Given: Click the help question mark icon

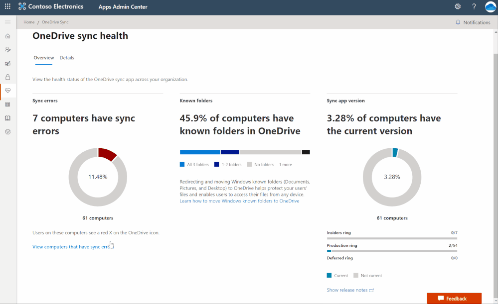Looking at the screenshot, I should click(x=474, y=7).
